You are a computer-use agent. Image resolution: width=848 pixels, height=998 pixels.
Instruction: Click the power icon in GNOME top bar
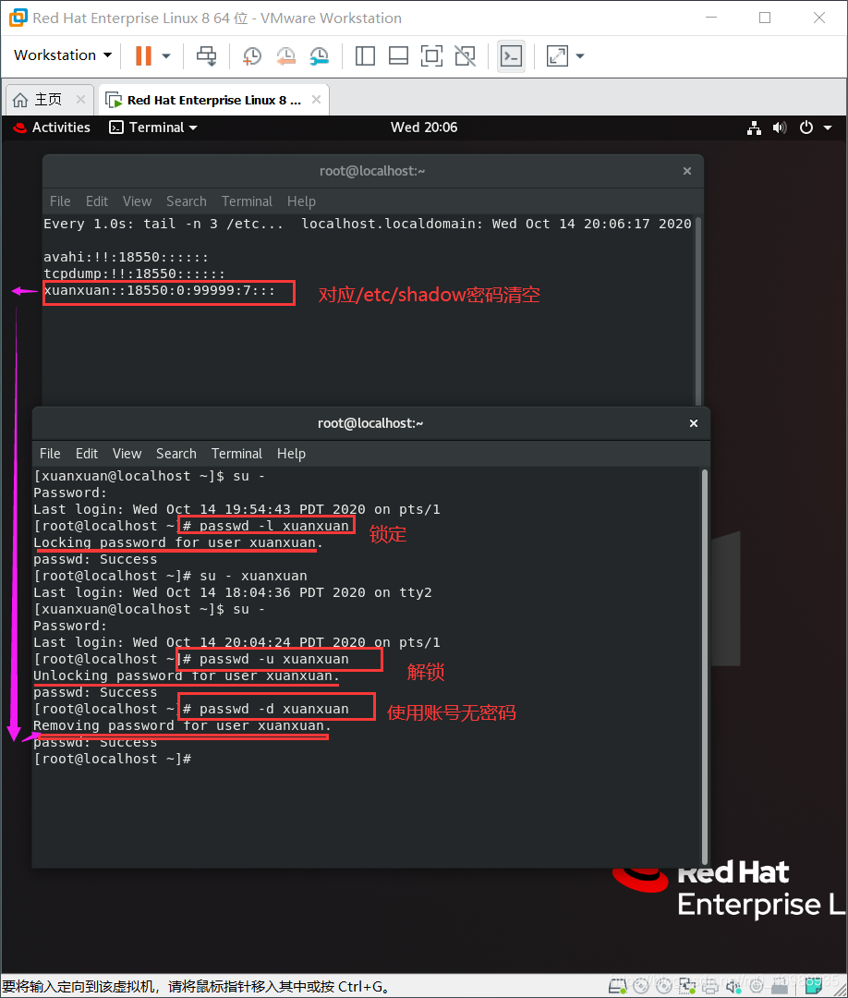[806, 128]
